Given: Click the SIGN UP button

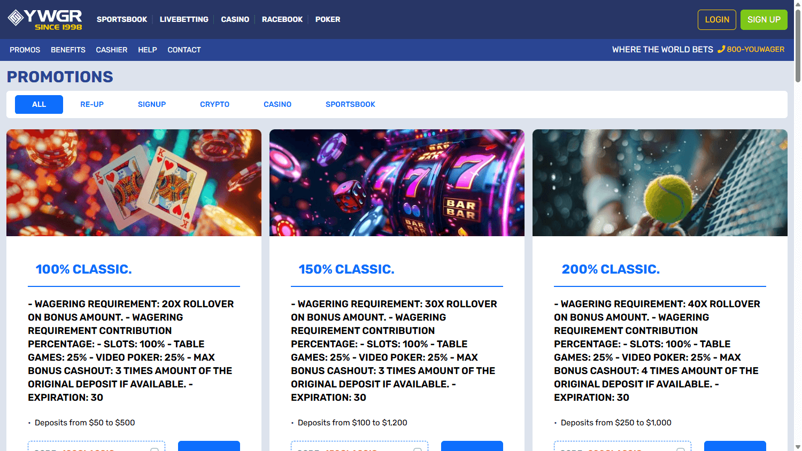Looking at the screenshot, I should pyautogui.click(x=764, y=19).
